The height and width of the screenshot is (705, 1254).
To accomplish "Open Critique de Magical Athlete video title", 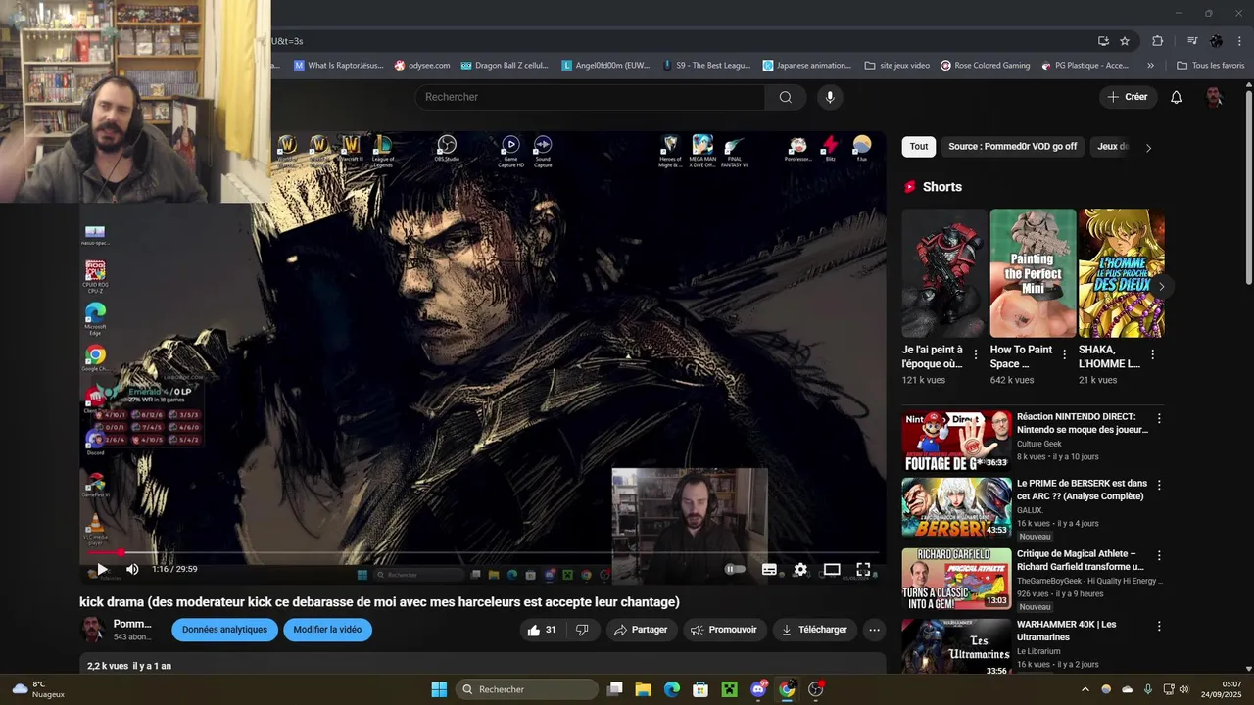I will point(1081,560).
